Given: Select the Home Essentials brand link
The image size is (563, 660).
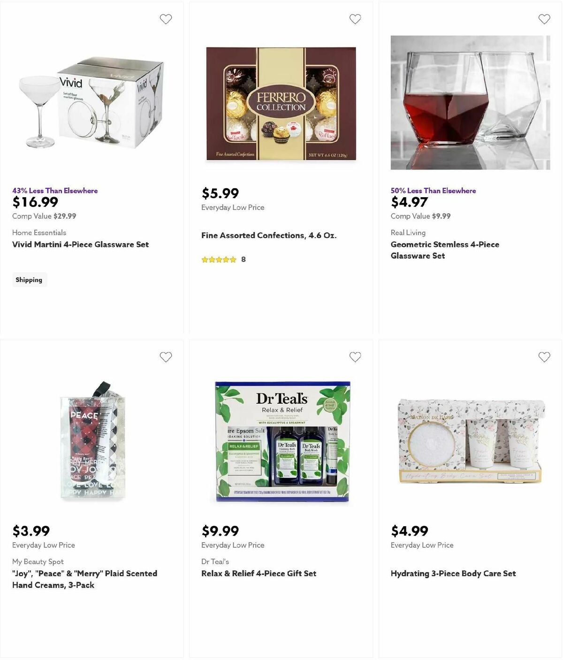Looking at the screenshot, I should 38,232.
